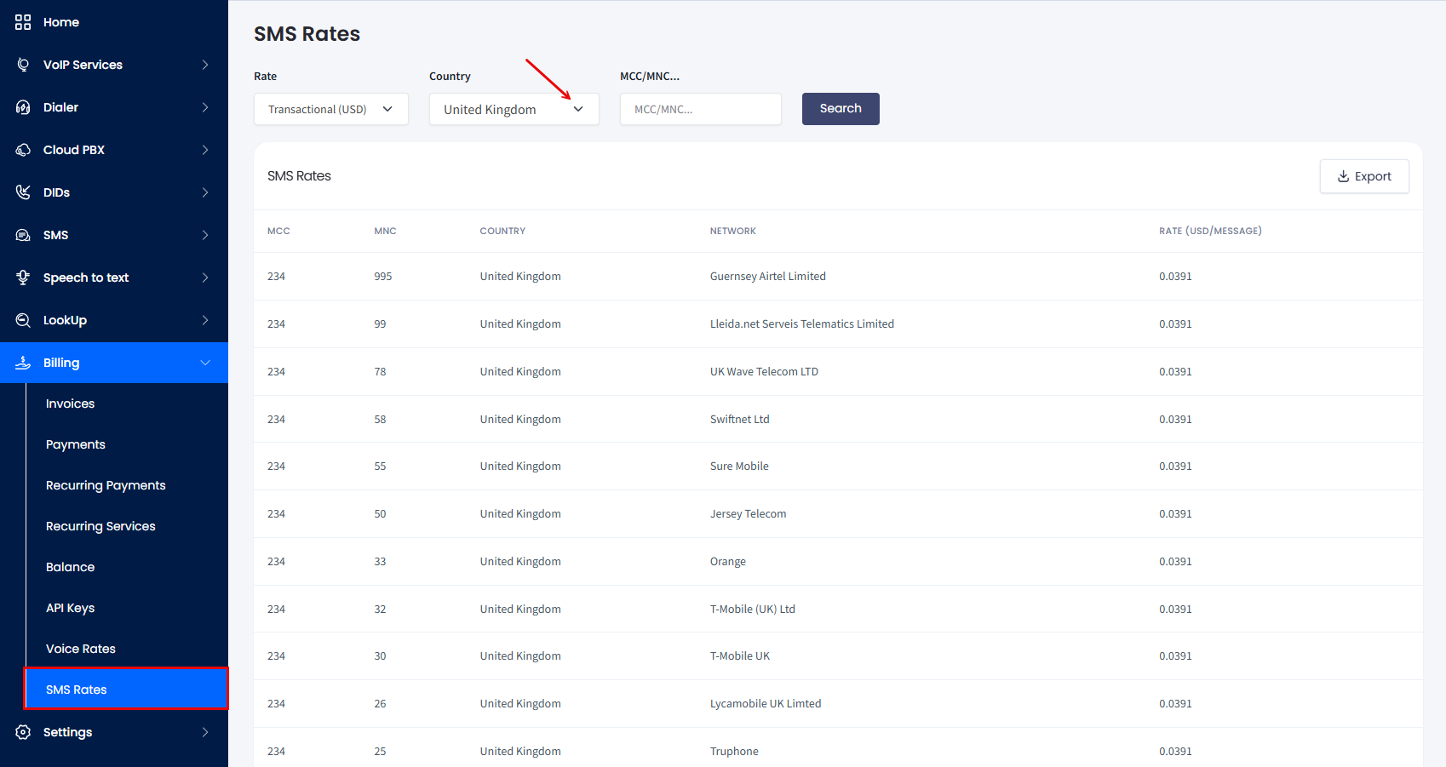Select the SMS Rates menu item
This screenshot has height=767, width=1446.
coord(126,689)
